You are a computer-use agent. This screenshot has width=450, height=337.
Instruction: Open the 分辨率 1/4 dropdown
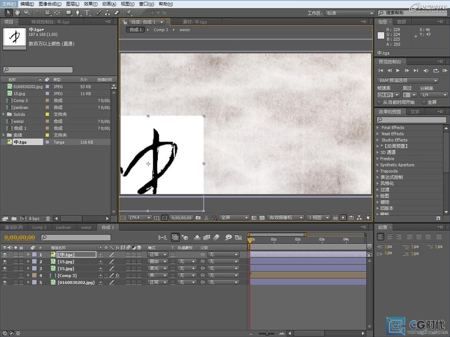[434, 95]
